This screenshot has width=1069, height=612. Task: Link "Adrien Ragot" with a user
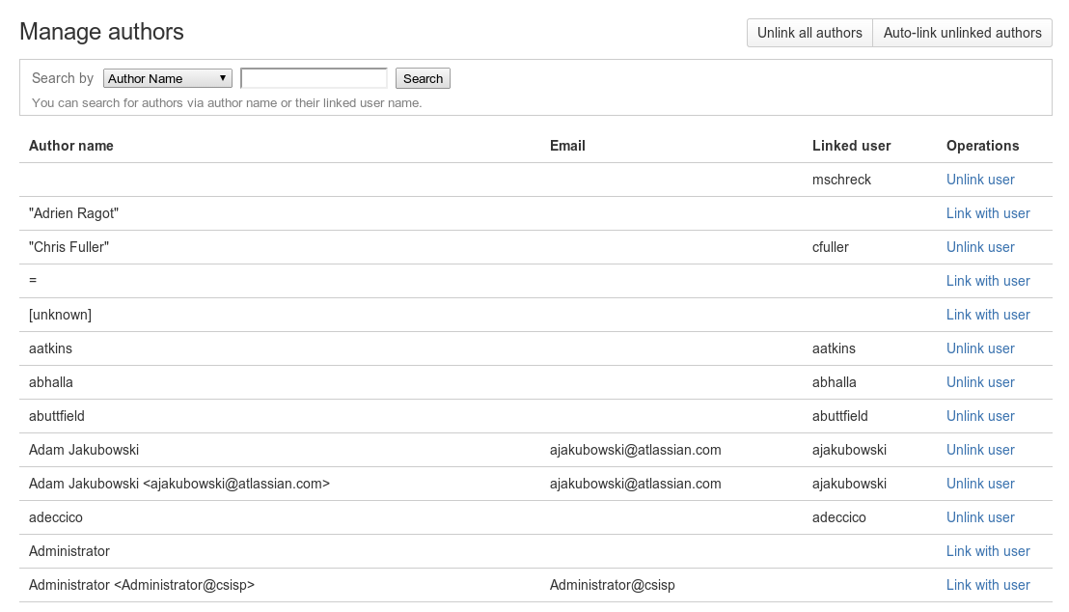(988, 213)
